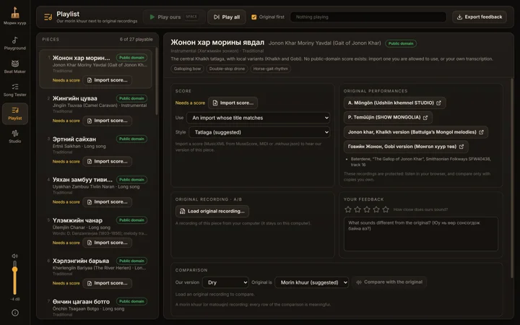This screenshot has width=520, height=325.
Task: Rate five stars in Your Feedback
Action: coord(386,209)
